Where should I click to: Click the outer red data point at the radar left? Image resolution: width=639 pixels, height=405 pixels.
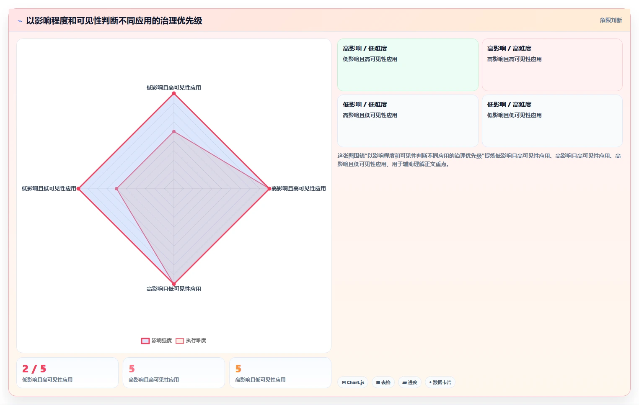click(78, 189)
